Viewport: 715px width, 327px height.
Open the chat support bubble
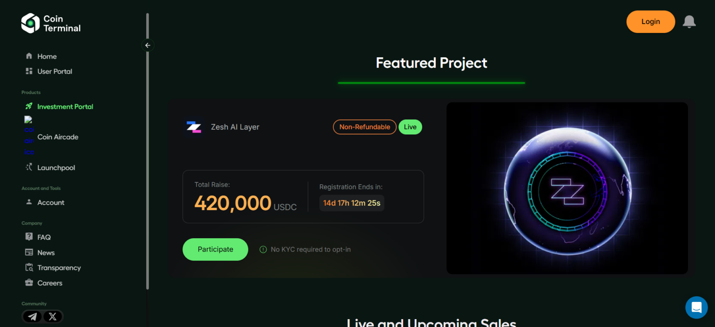[696, 307]
